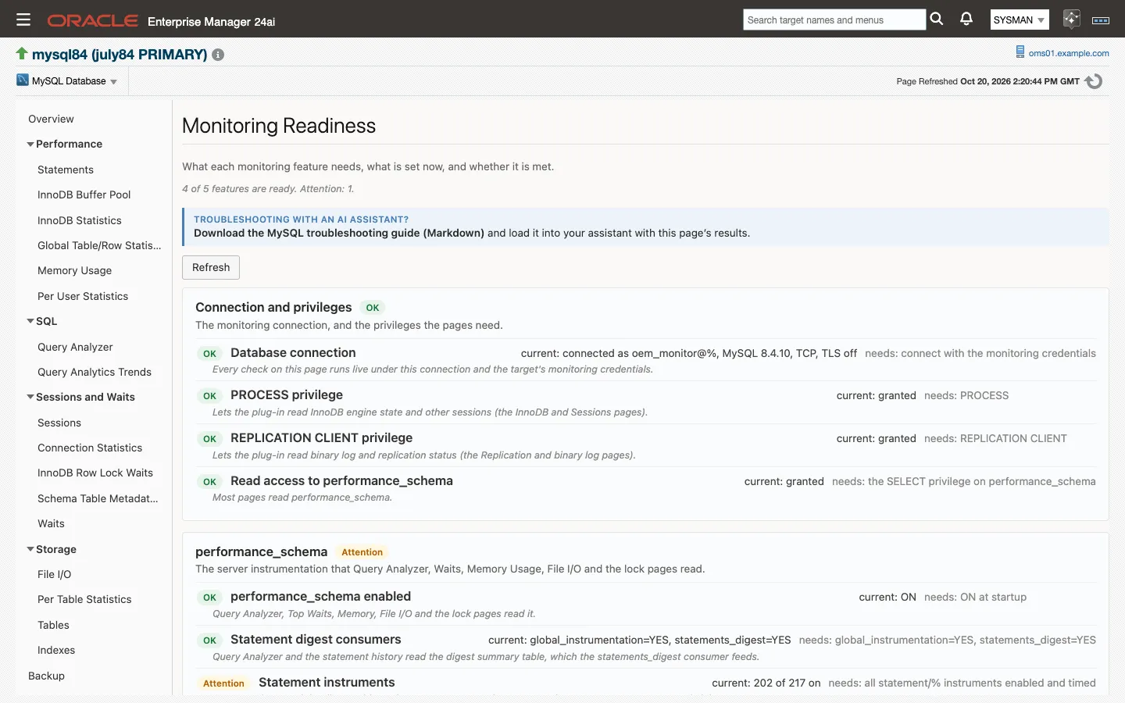Open the Backup page
This screenshot has width=1125, height=703.
(46, 676)
